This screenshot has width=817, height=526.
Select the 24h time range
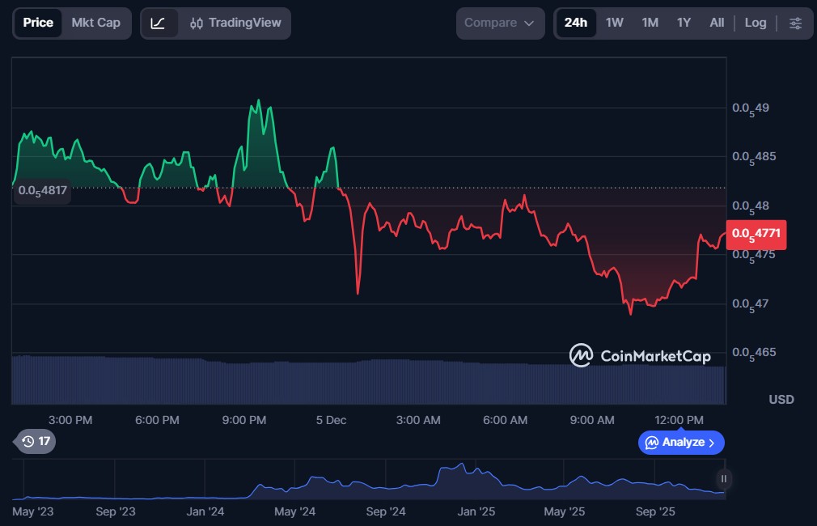pyautogui.click(x=576, y=23)
